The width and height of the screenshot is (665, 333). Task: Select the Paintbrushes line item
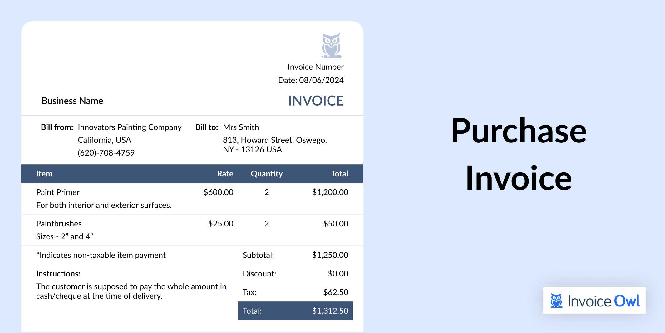(x=59, y=224)
